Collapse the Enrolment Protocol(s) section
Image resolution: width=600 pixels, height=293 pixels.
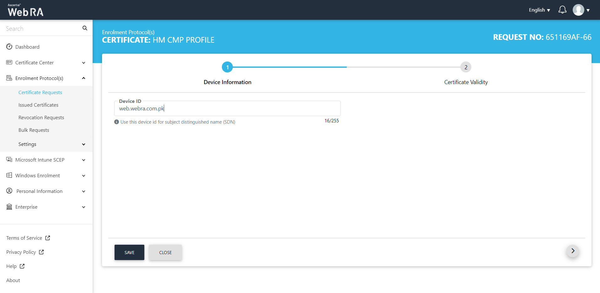[x=83, y=78]
